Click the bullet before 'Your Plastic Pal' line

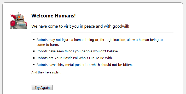click(34, 58)
